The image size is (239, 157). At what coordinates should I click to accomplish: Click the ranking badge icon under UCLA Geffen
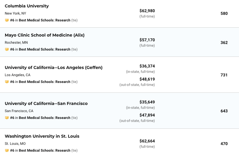7,82
